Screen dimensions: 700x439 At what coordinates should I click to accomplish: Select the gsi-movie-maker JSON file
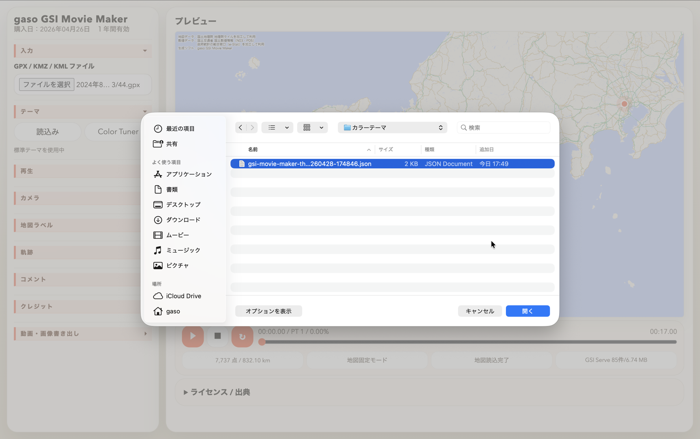[309, 163]
